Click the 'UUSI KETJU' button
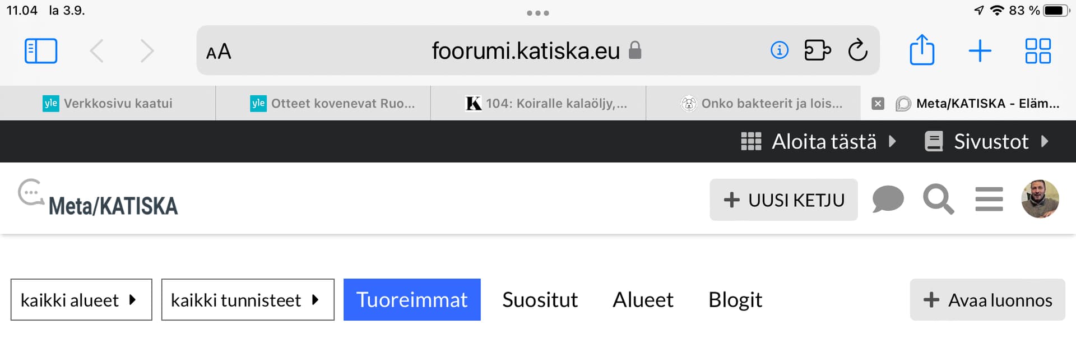This screenshot has width=1076, height=338. (x=783, y=200)
